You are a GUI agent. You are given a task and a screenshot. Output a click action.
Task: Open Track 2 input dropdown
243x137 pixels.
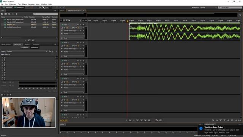73,49
